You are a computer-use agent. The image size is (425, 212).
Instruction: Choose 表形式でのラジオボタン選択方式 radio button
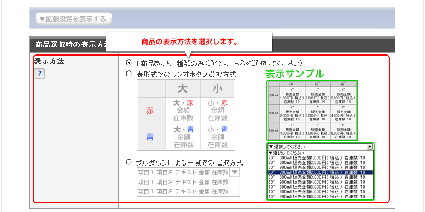pyautogui.click(x=129, y=74)
